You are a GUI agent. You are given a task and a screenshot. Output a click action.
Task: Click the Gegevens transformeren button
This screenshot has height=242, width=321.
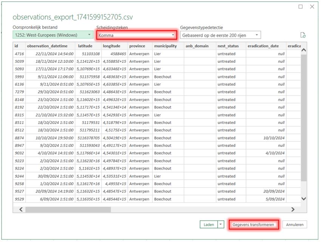(x=253, y=224)
